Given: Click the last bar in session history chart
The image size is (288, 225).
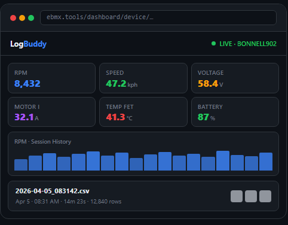Looking at the screenshot, I should point(266,162).
